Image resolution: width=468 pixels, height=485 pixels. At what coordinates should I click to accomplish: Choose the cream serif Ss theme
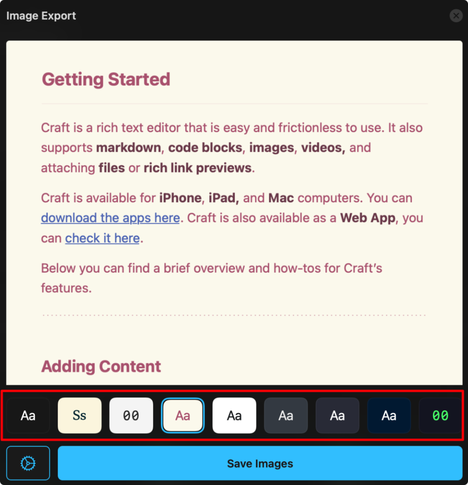[x=80, y=415]
